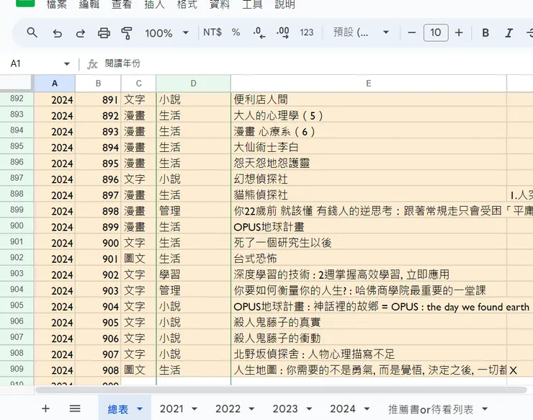Viewport: 533px width, 420px height.
Task: Open the 工具 menu
Action: (x=252, y=4)
